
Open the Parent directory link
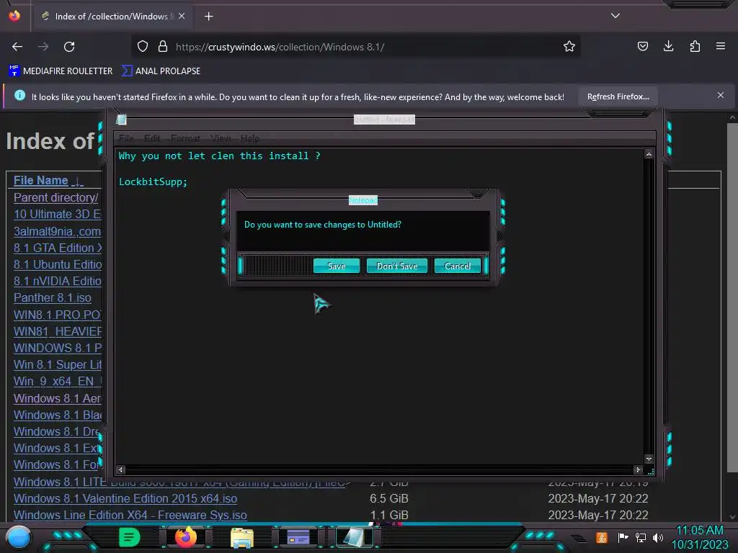(x=55, y=197)
